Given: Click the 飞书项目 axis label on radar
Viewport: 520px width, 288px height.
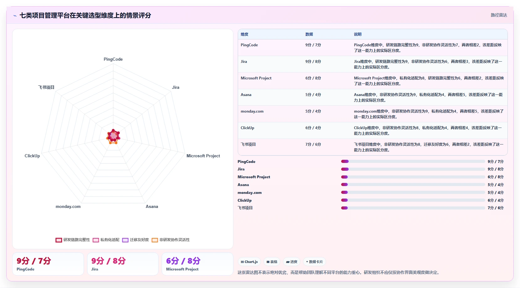Looking at the screenshot, I should coord(46,87).
